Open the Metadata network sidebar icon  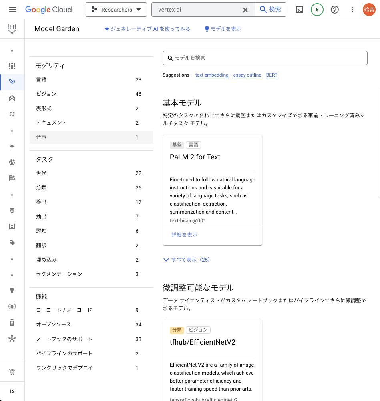tap(12, 339)
